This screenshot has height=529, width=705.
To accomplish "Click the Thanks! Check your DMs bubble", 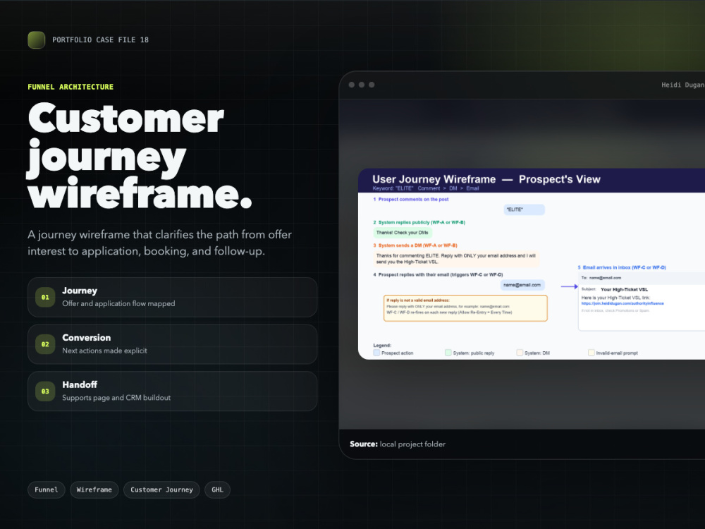I will coord(403,233).
